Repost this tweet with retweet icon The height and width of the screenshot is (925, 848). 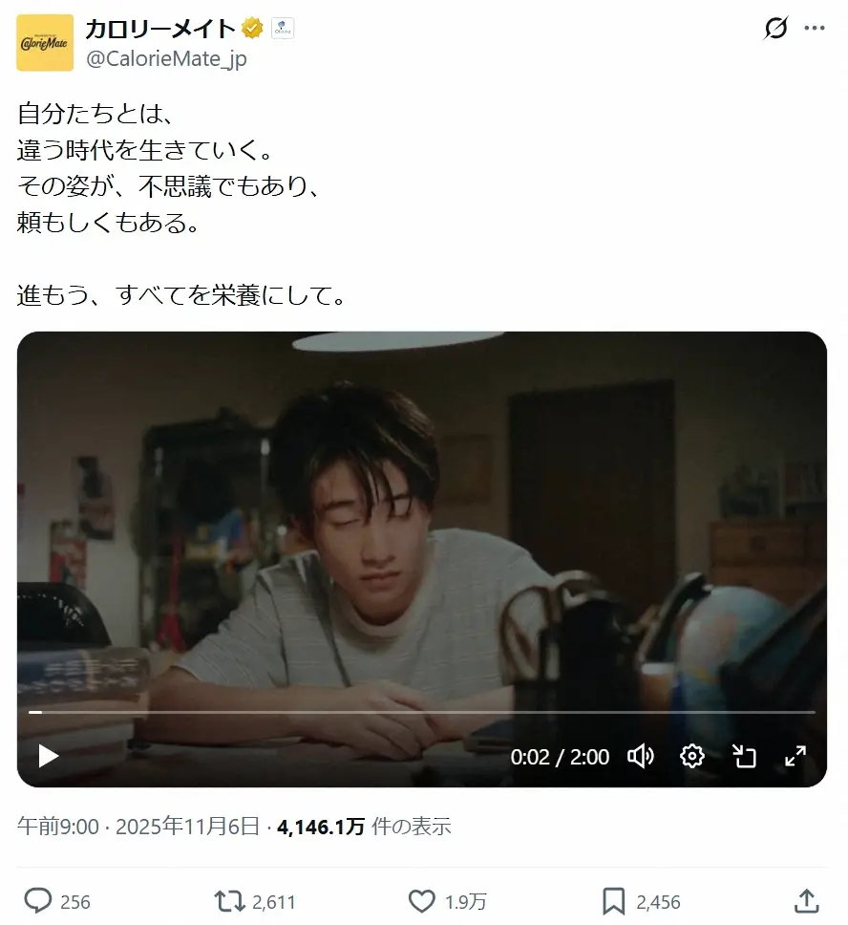[229, 901]
